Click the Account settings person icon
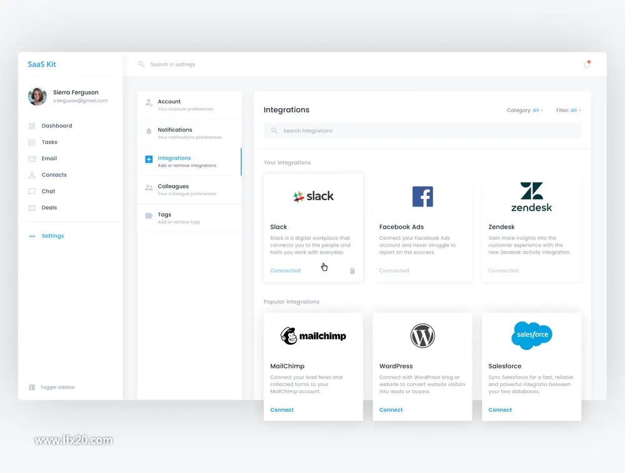Viewport: 625px width, 473px height. (x=149, y=103)
